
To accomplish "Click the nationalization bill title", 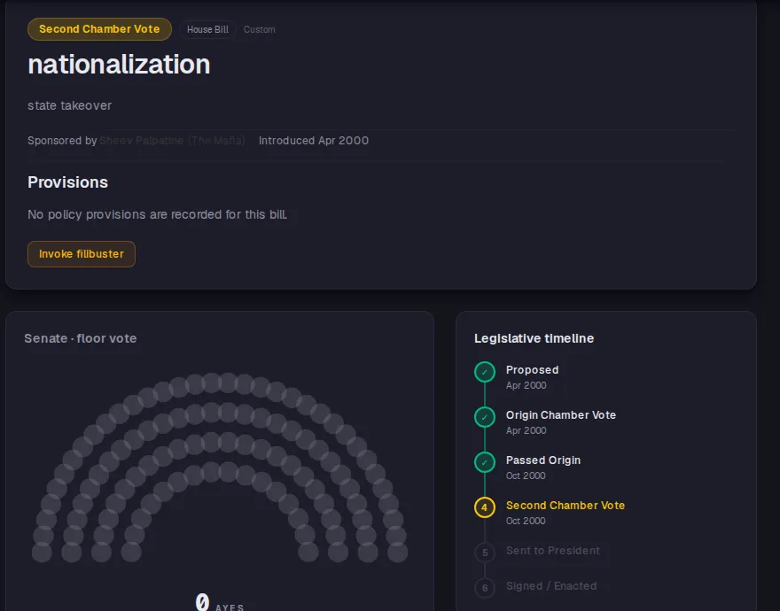I will pos(119,65).
